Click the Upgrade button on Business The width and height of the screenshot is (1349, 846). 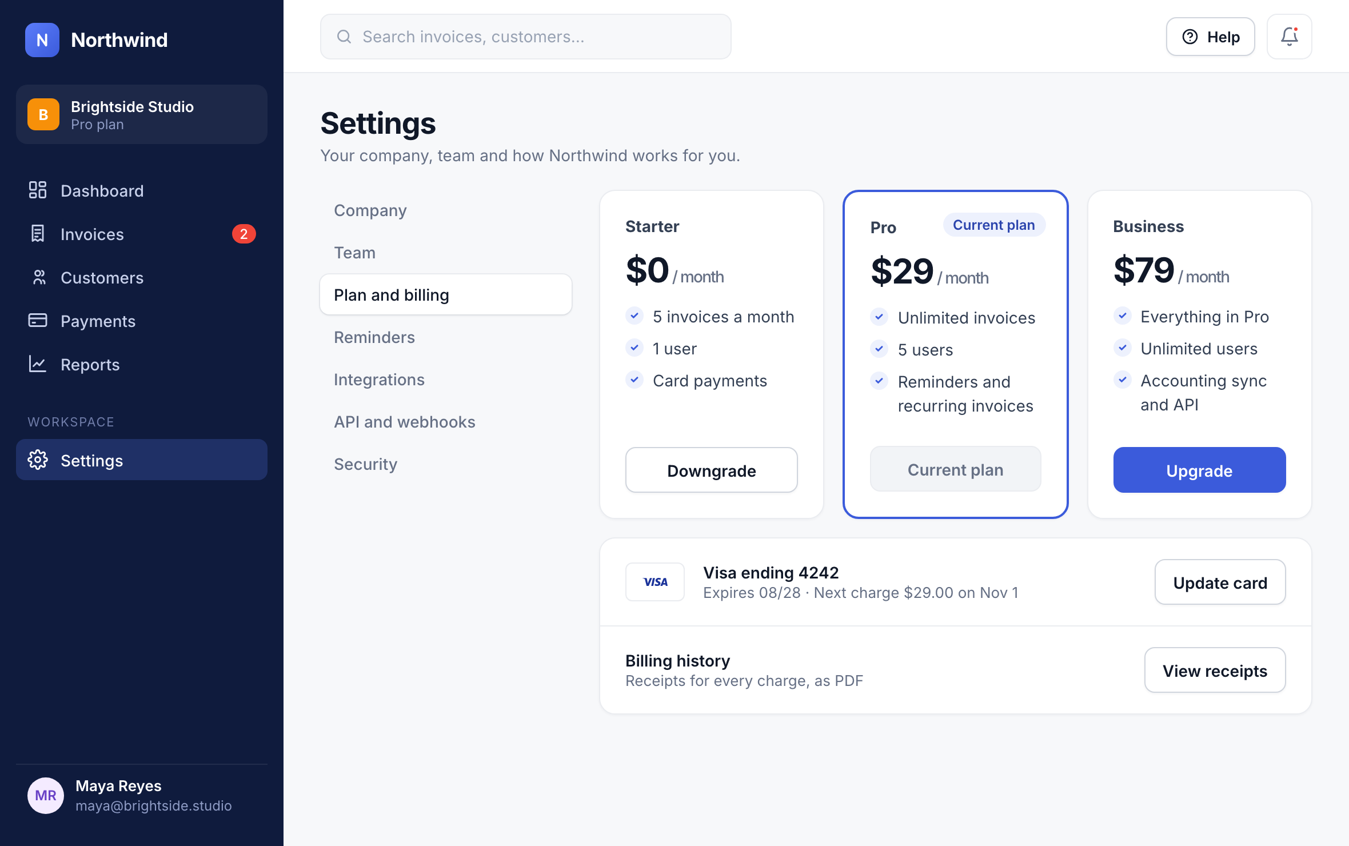pyautogui.click(x=1199, y=470)
